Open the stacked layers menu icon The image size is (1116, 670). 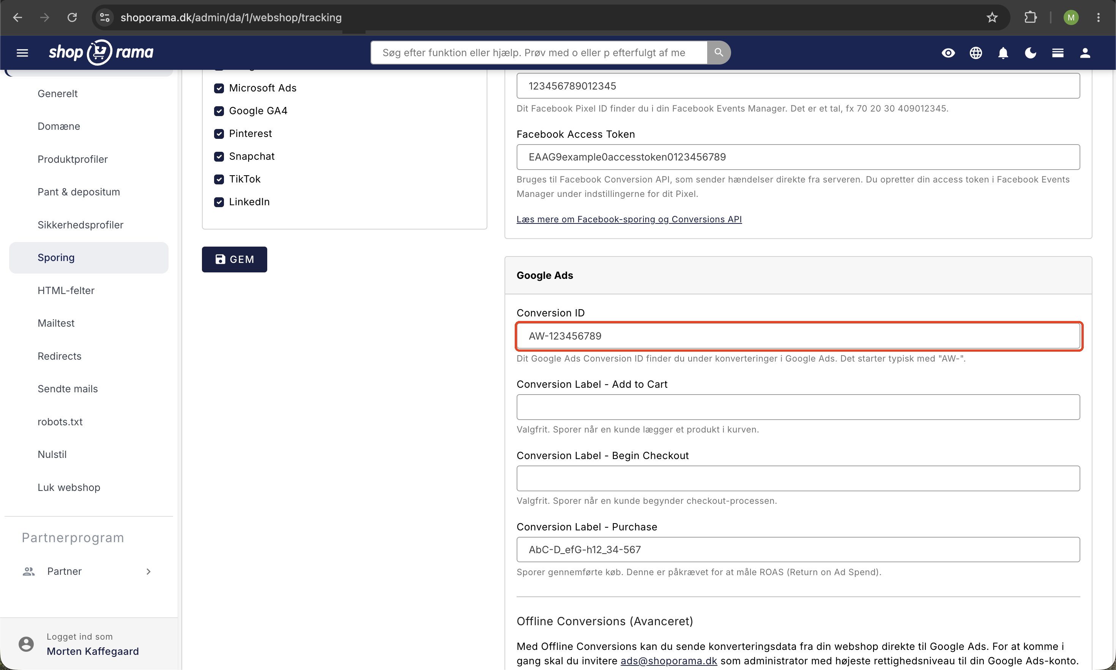click(1058, 53)
